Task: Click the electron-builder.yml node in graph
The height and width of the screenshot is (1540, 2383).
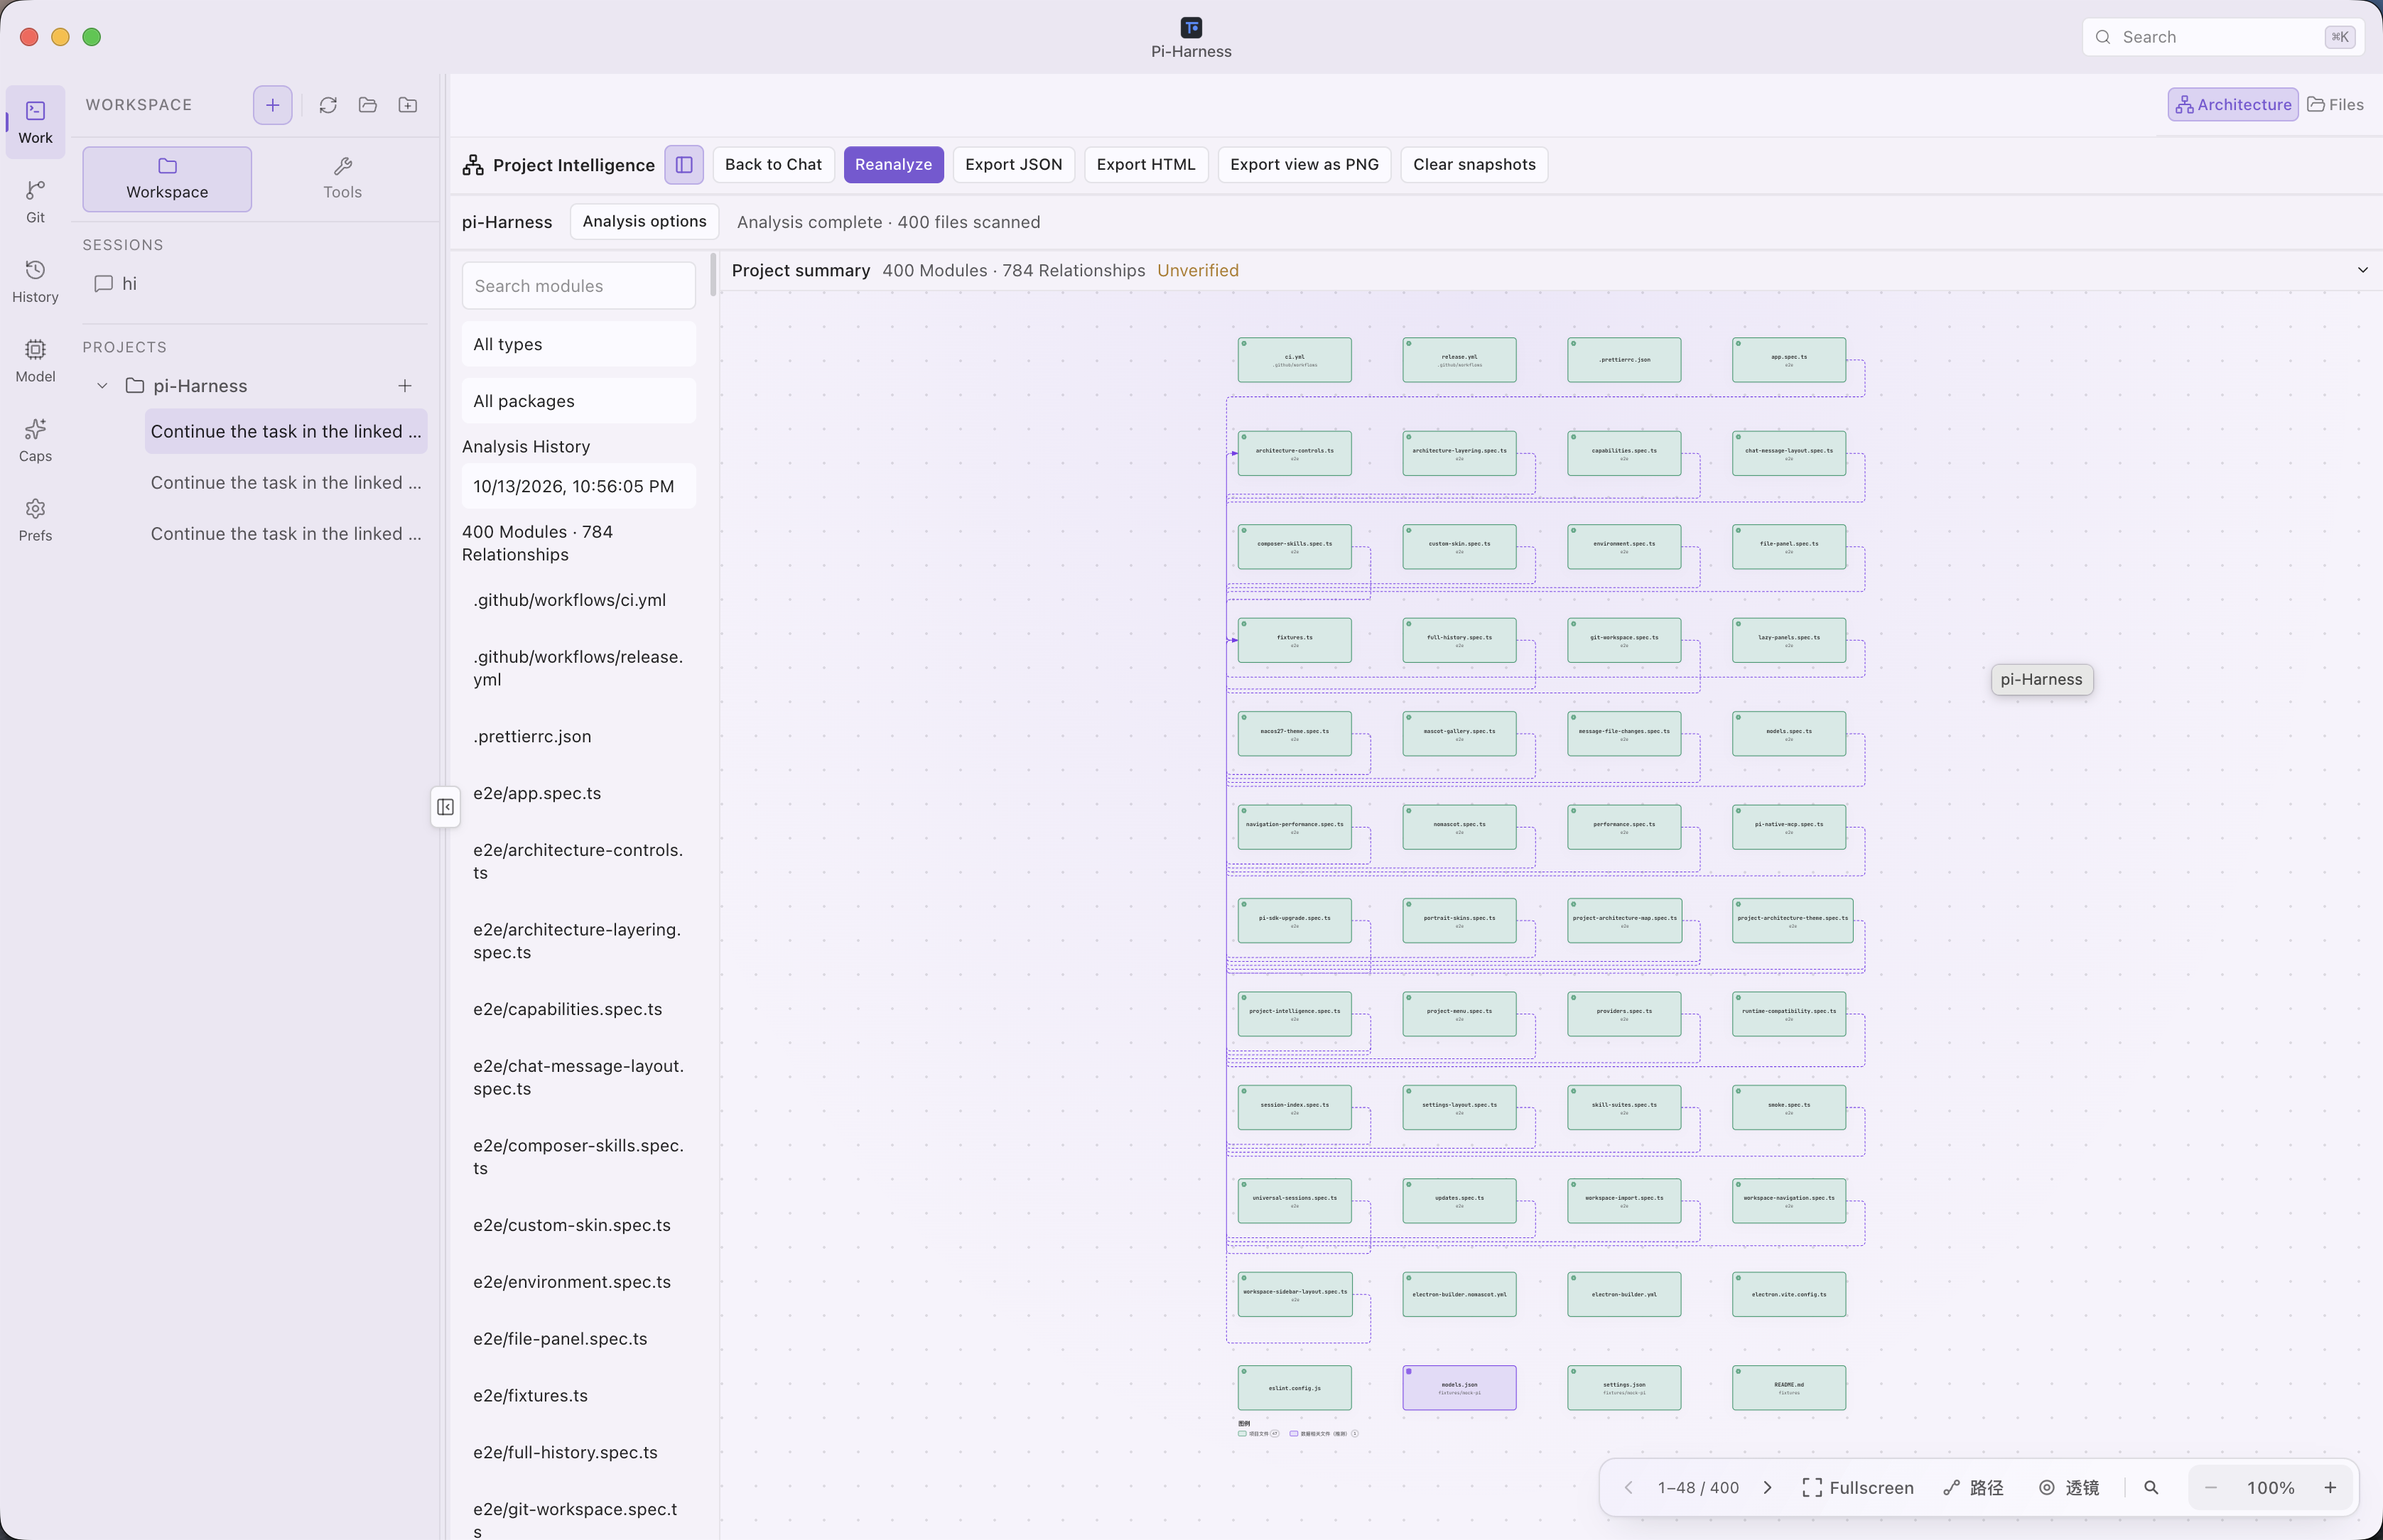Action: click(1624, 1294)
